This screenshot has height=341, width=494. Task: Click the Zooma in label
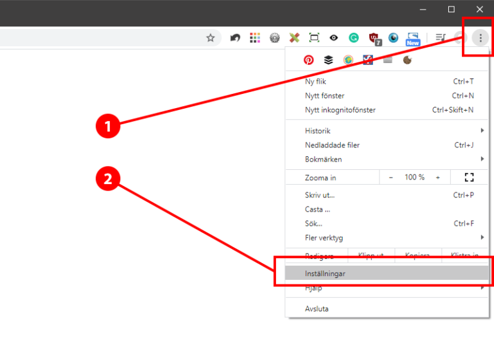(x=320, y=178)
